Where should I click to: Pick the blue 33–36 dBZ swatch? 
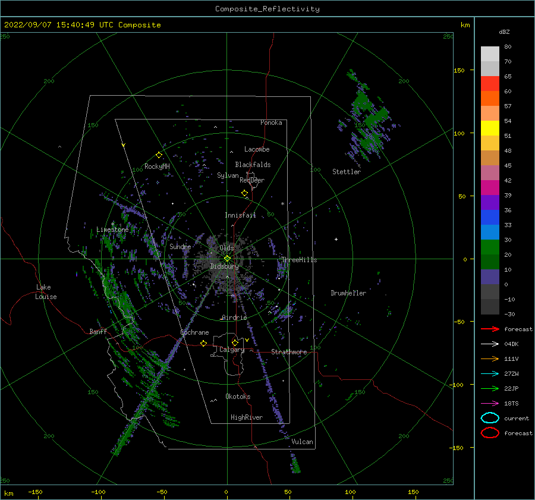click(490, 217)
